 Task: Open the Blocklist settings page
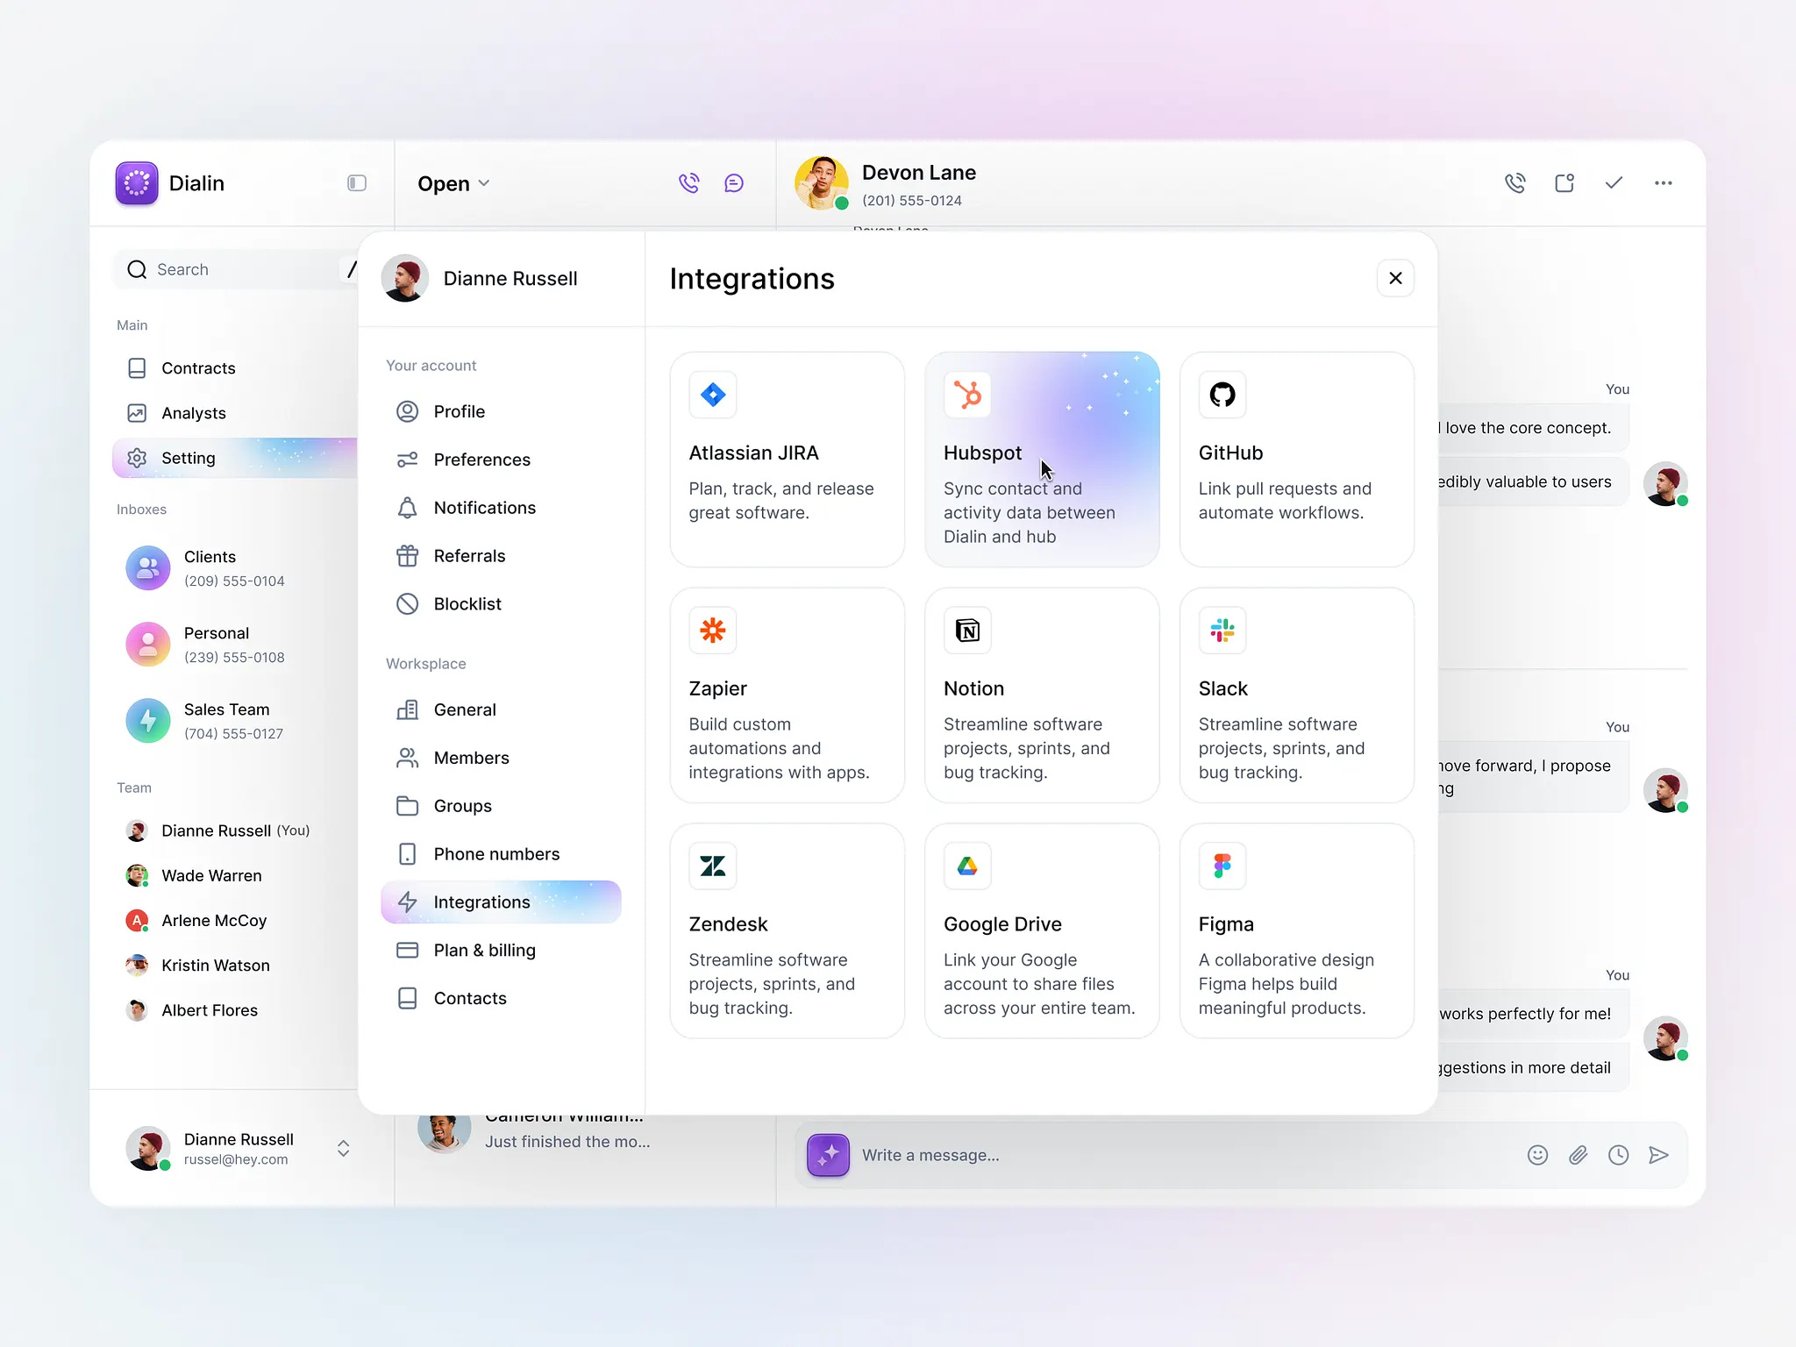click(467, 603)
